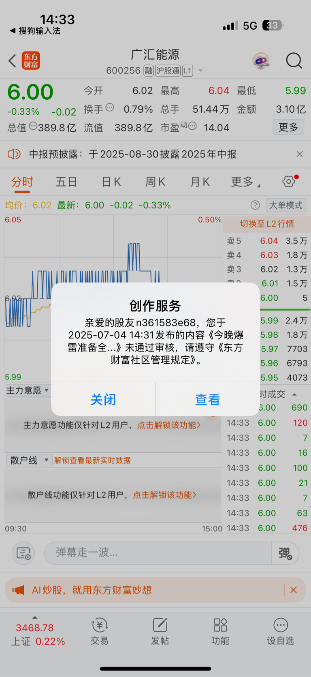The image size is (311, 677).
Task: Expand the stock title dropdown arrow
Action: point(200,71)
